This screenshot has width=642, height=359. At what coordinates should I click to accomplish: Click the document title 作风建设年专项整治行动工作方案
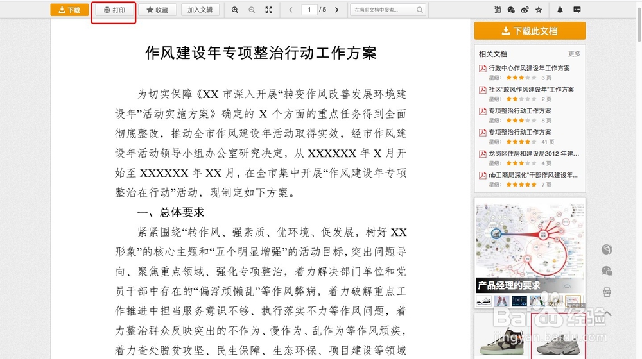coord(261,53)
